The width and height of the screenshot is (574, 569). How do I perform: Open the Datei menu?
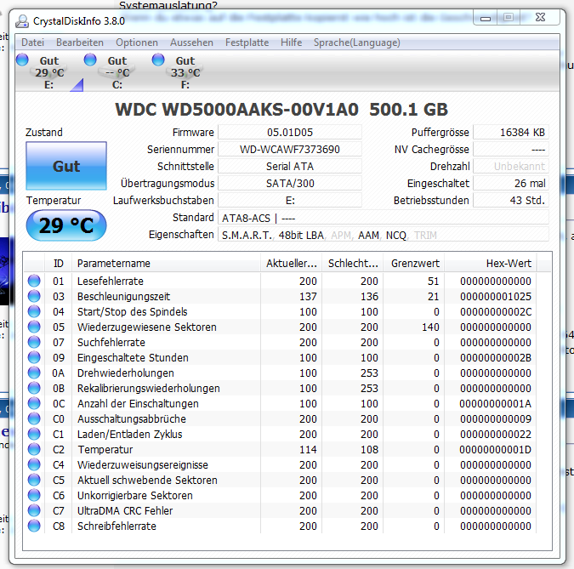[x=32, y=43]
